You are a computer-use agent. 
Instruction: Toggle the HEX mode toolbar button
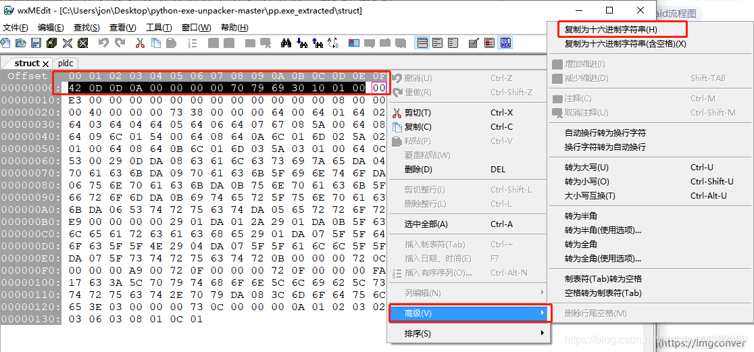505,43
